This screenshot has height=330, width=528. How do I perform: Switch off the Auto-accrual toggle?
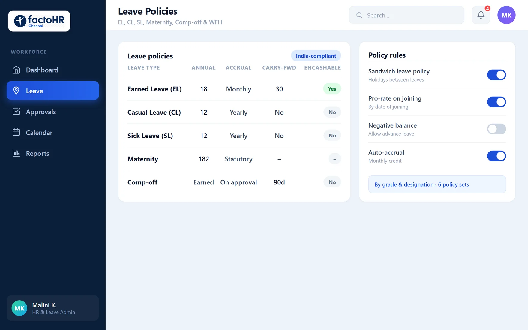coord(496,156)
